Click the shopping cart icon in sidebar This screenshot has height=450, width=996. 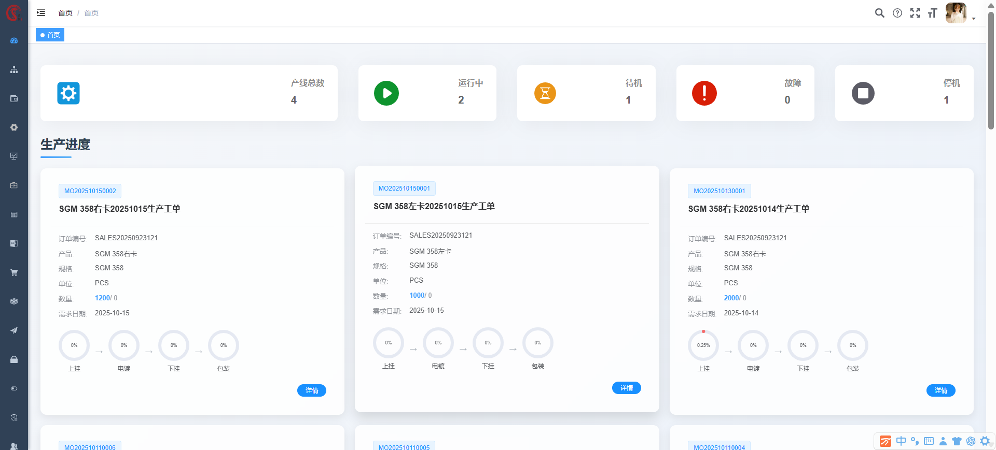[14, 272]
